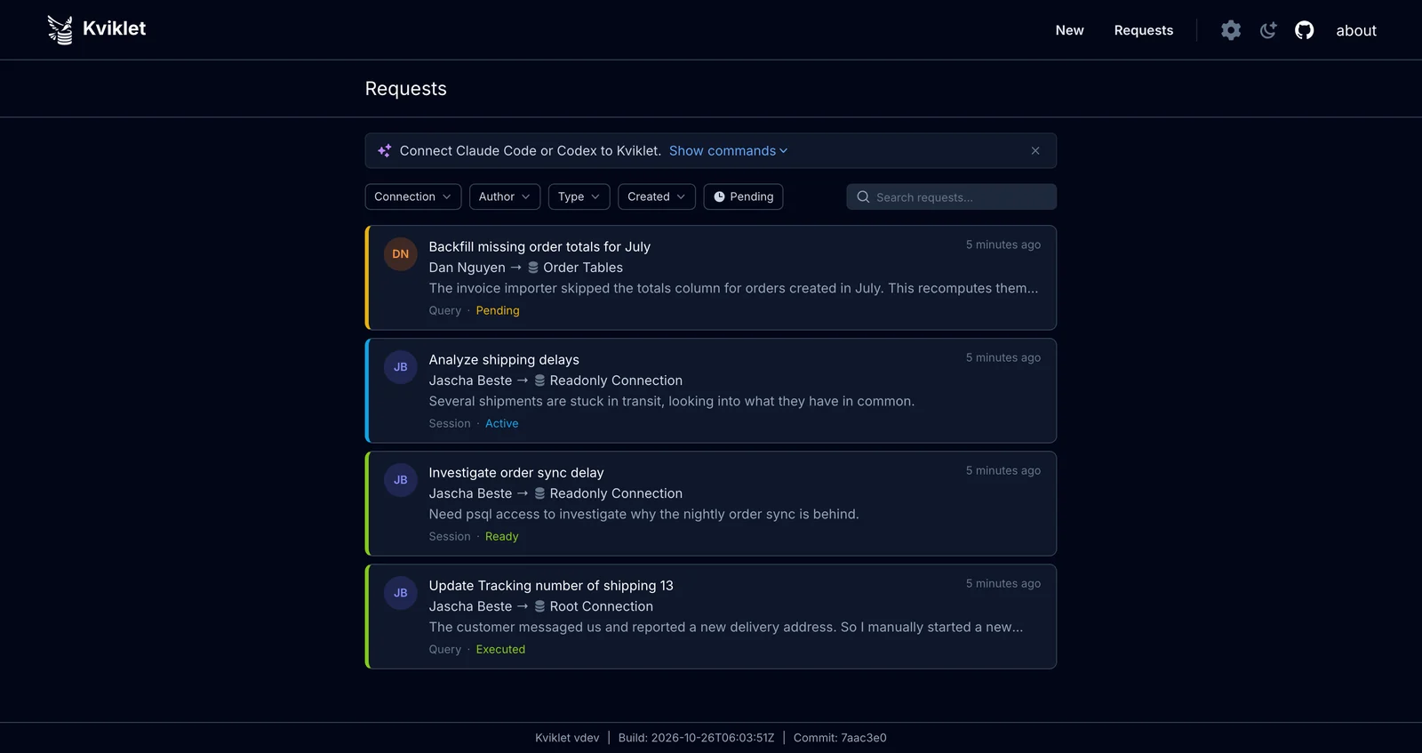Open the GitHub repository icon

[1304, 30]
